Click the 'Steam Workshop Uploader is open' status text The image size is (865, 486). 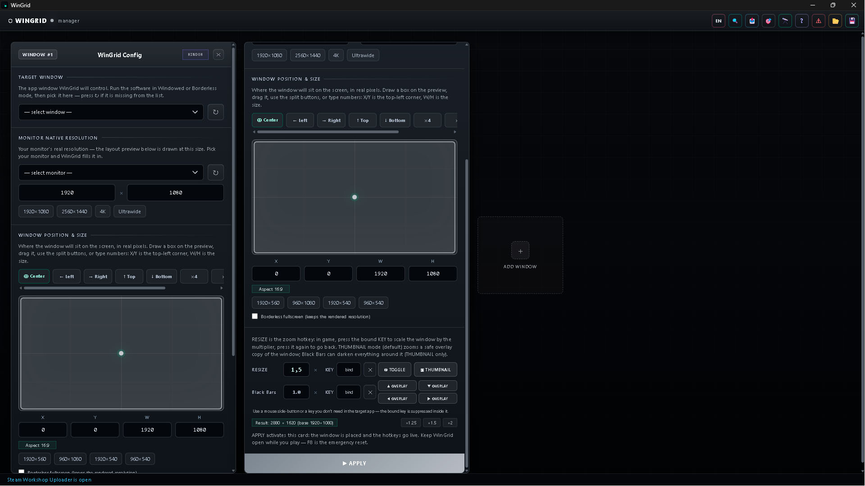(x=49, y=480)
